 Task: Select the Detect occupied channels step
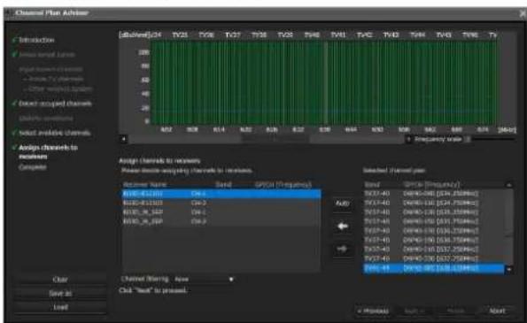point(55,104)
